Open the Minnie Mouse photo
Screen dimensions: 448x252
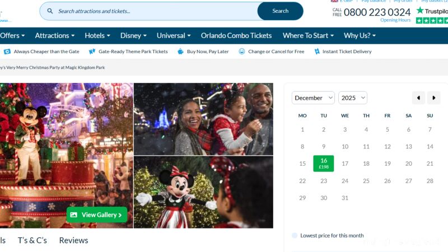(x=203, y=192)
